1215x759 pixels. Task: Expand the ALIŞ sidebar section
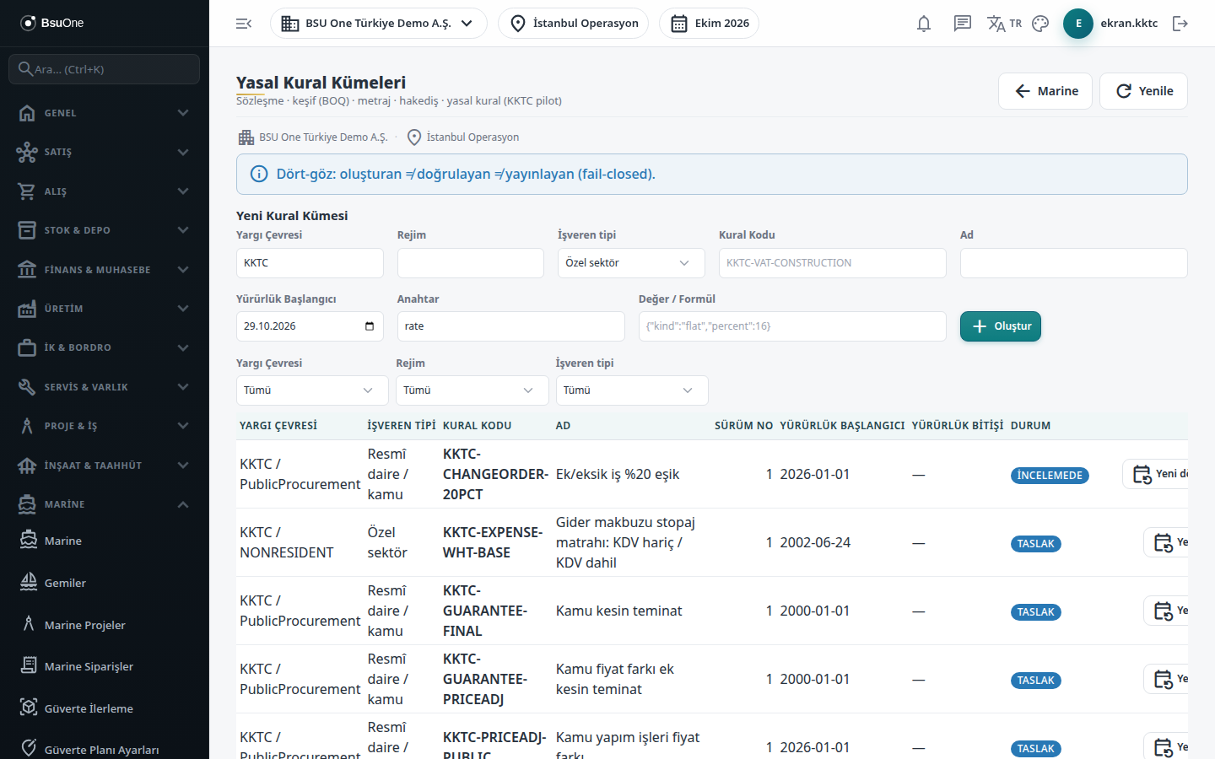[x=105, y=191]
